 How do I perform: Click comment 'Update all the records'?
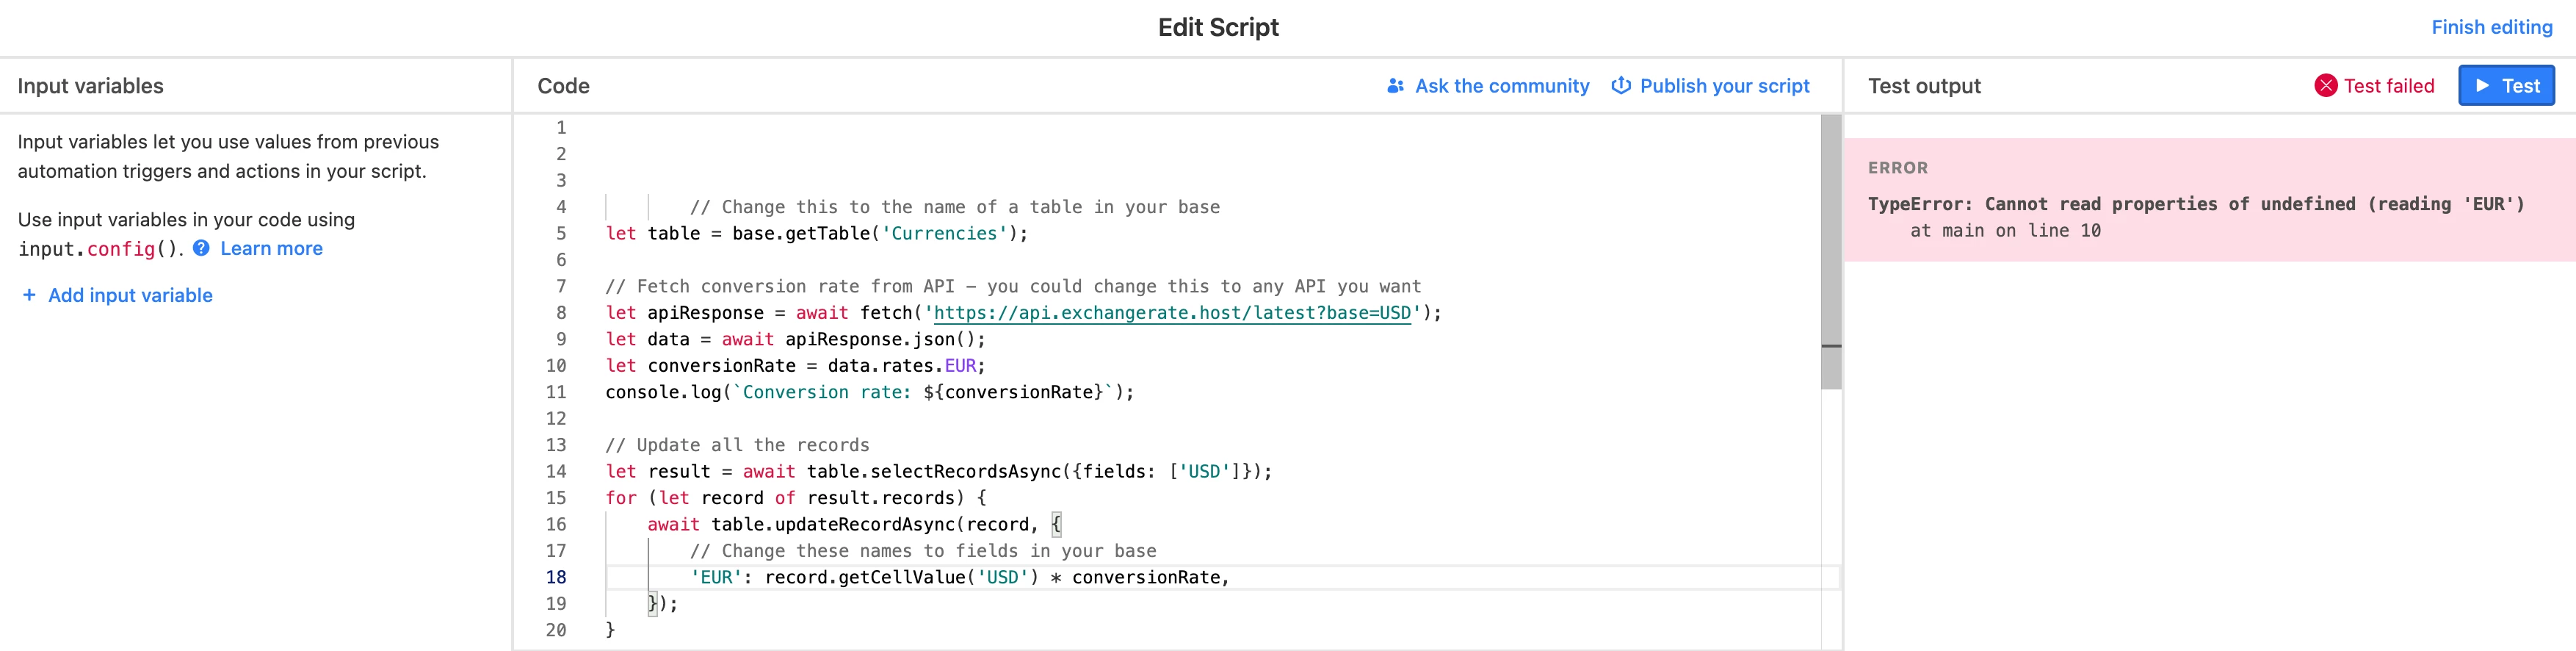coord(737,445)
